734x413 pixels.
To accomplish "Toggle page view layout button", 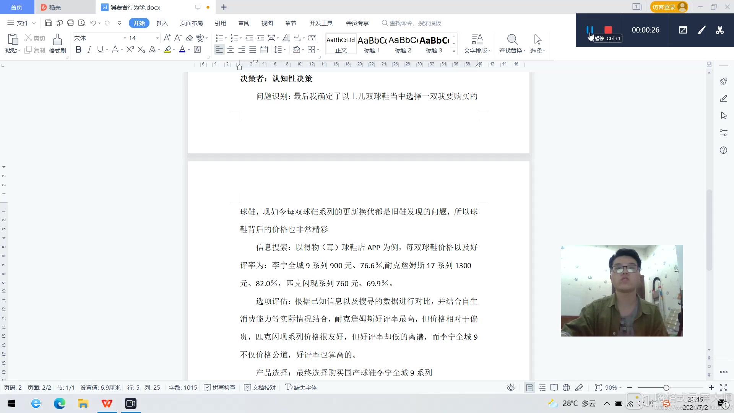I will pos(529,387).
